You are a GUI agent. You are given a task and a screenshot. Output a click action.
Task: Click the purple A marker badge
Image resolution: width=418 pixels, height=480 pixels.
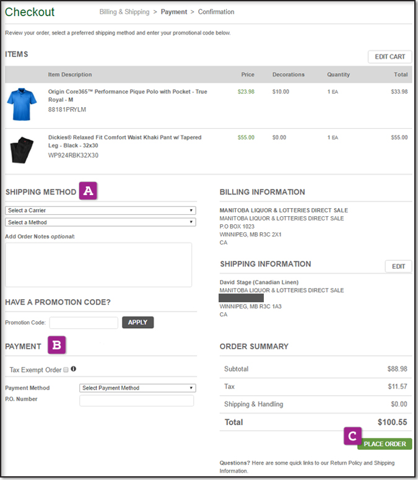click(89, 191)
